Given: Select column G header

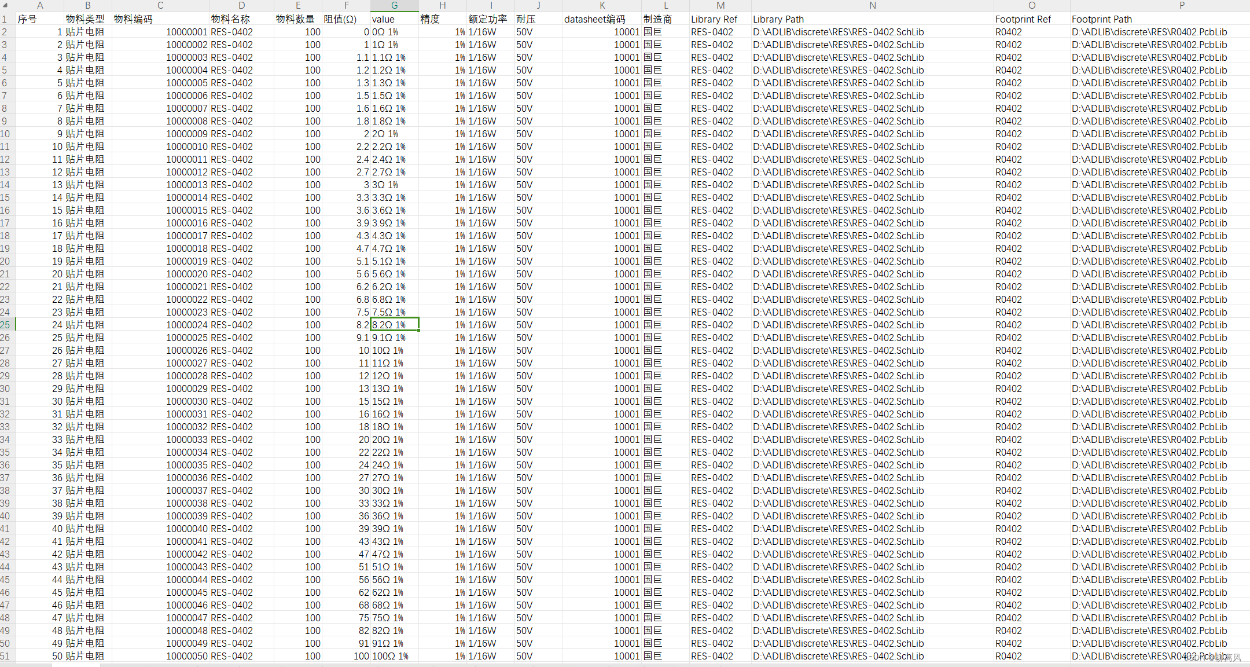Looking at the screenshot, I should [394, 5].
